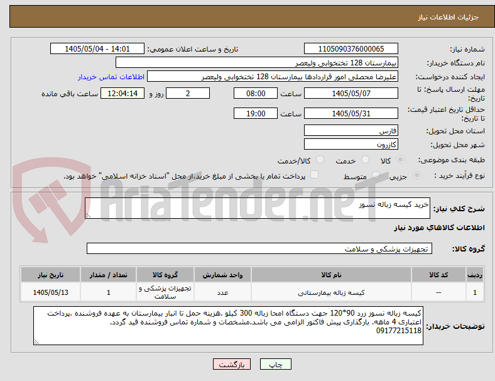Click the label ایجاد کننده درخواست

(450, 77)
